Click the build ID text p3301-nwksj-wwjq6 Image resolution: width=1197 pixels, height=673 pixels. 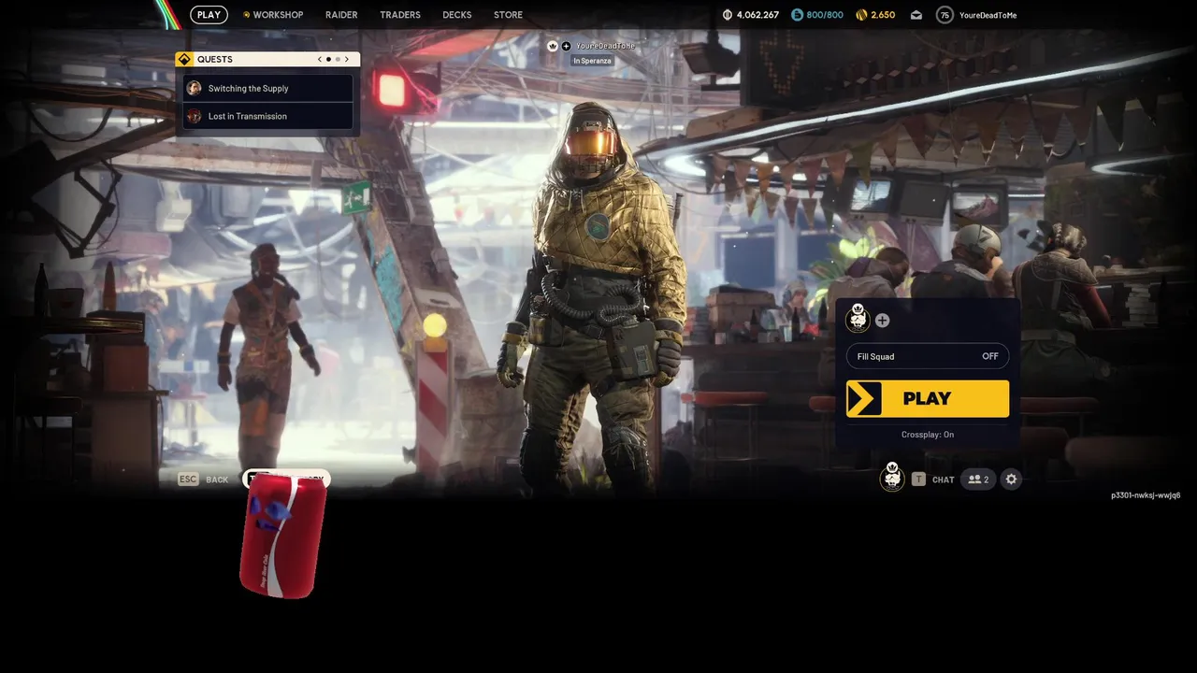pos(1146,495)
